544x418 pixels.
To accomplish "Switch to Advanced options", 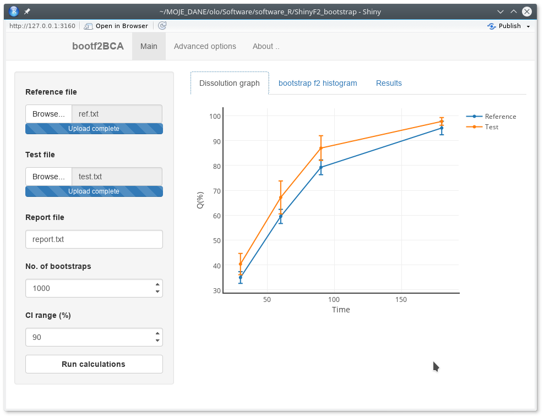I will coord(205,46).
